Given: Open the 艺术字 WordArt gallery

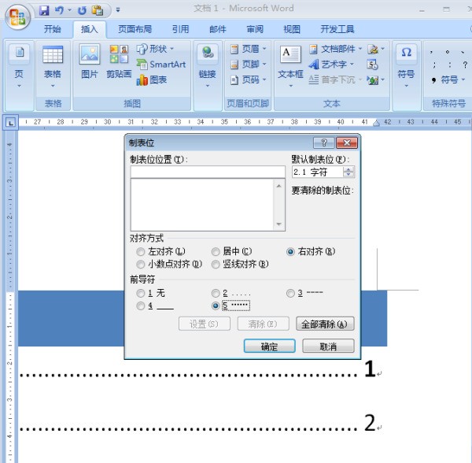Looking at the screenshot, I should (331, 64).
